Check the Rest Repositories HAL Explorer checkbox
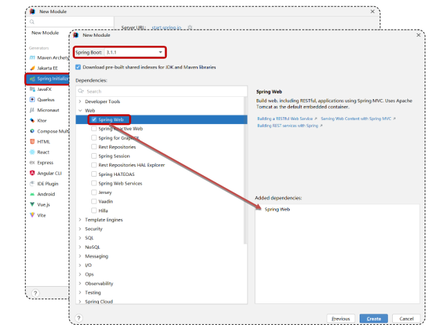435x329 pixels. (94, 165)
